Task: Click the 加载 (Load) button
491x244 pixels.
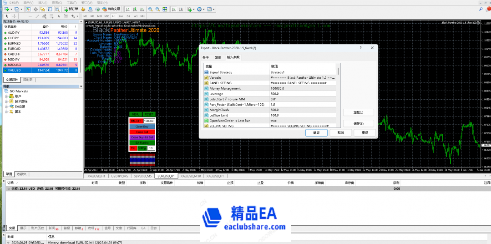Action: (x=357, y=112)
